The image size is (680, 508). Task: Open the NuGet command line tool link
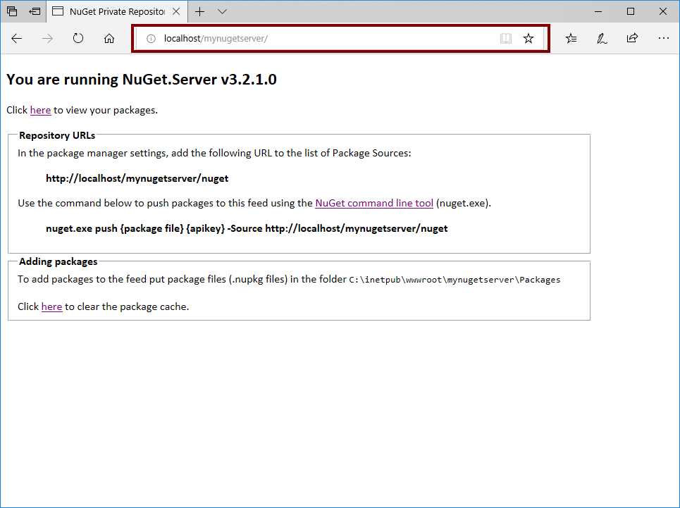tap(373, 203)
